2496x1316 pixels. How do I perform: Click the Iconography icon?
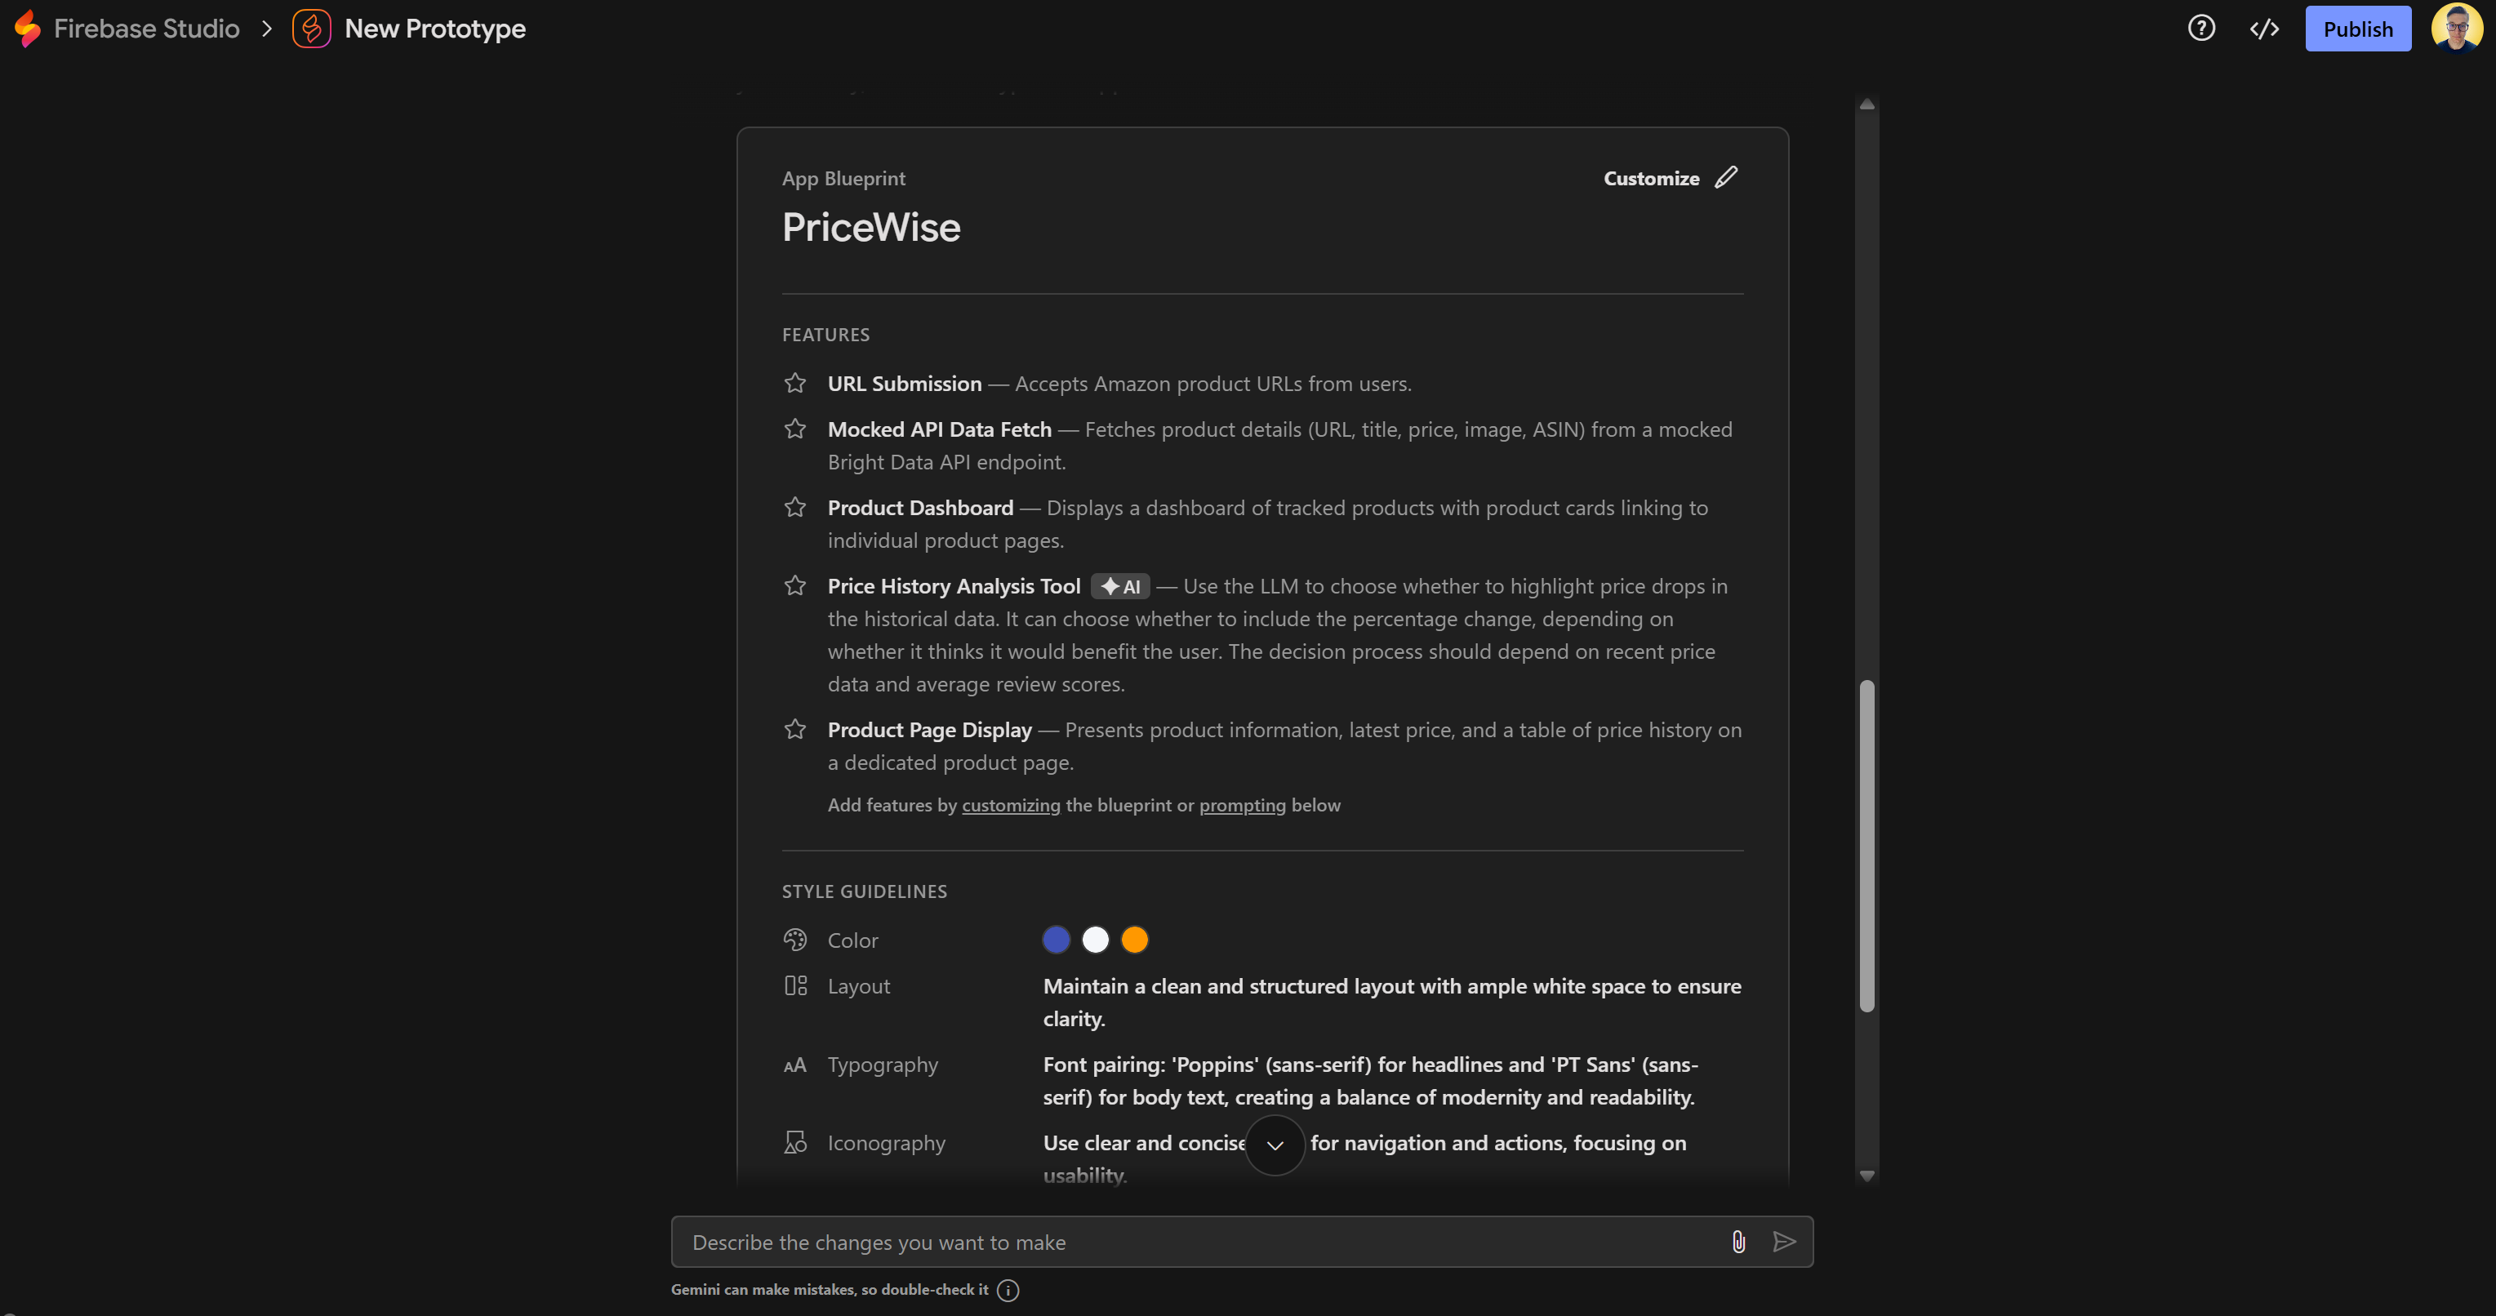click(794, 1143)
